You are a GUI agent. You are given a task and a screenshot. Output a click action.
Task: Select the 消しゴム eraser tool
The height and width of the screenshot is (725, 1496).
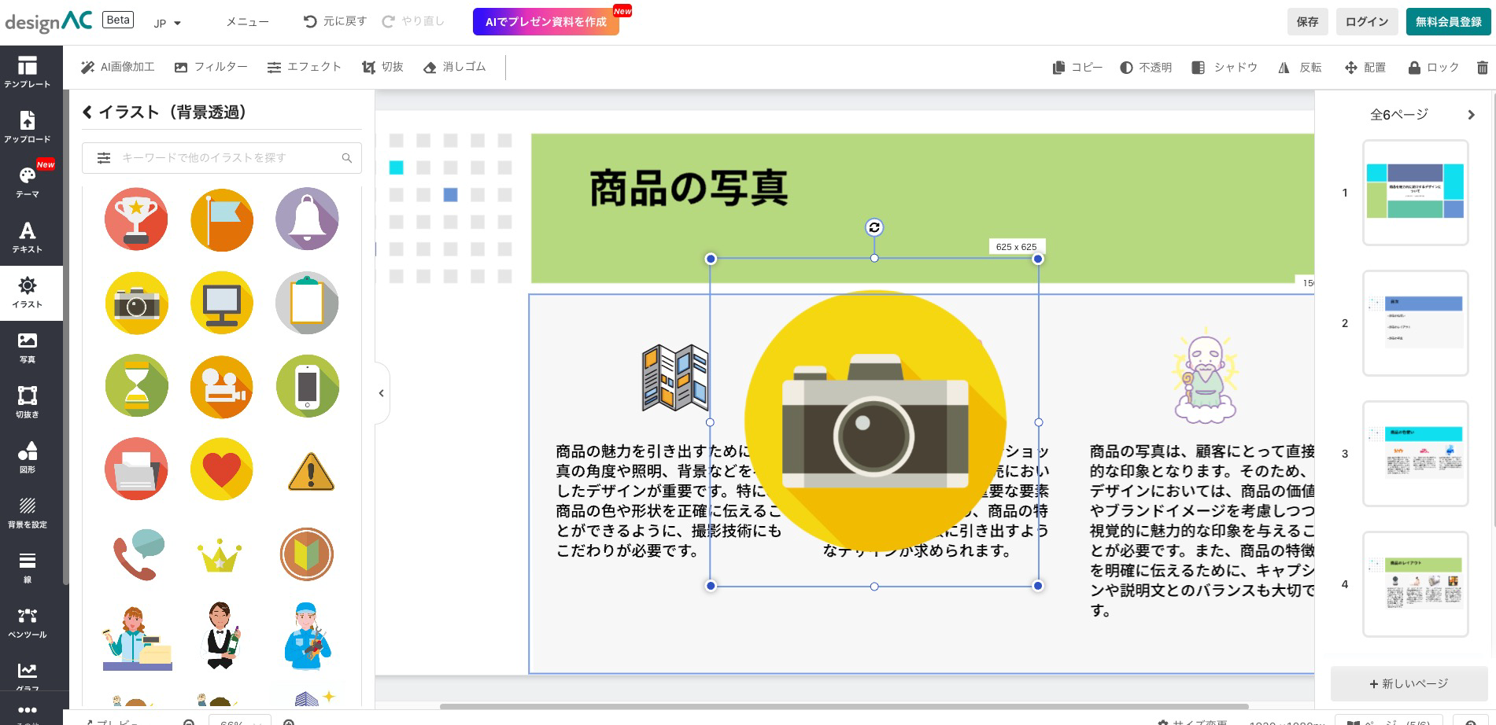454,67
